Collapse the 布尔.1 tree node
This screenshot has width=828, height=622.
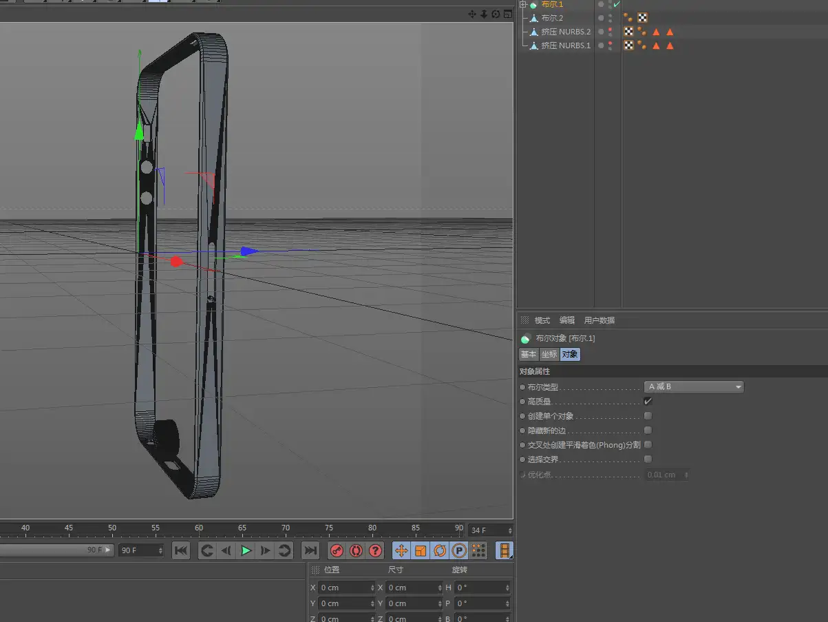523,4
